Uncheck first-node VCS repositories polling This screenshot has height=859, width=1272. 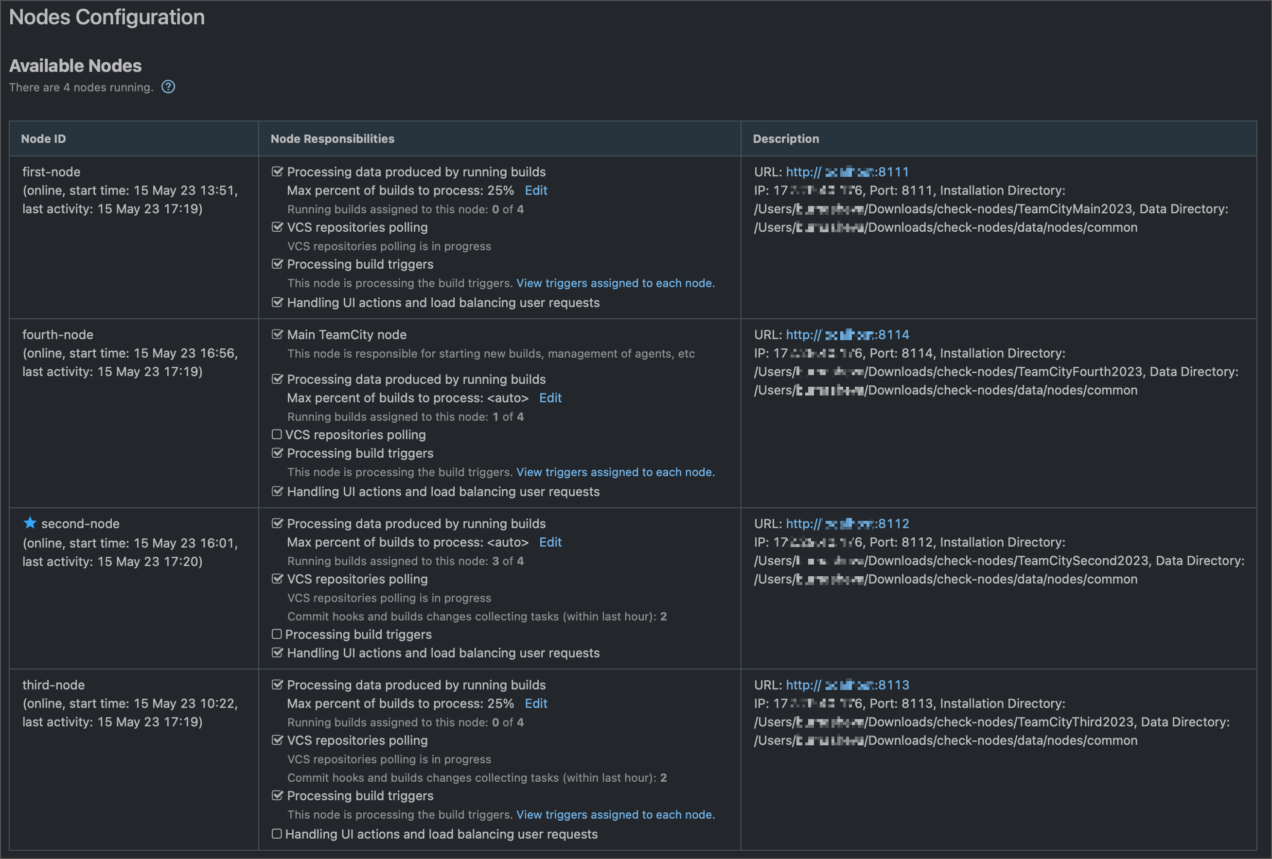pos(277,227)
